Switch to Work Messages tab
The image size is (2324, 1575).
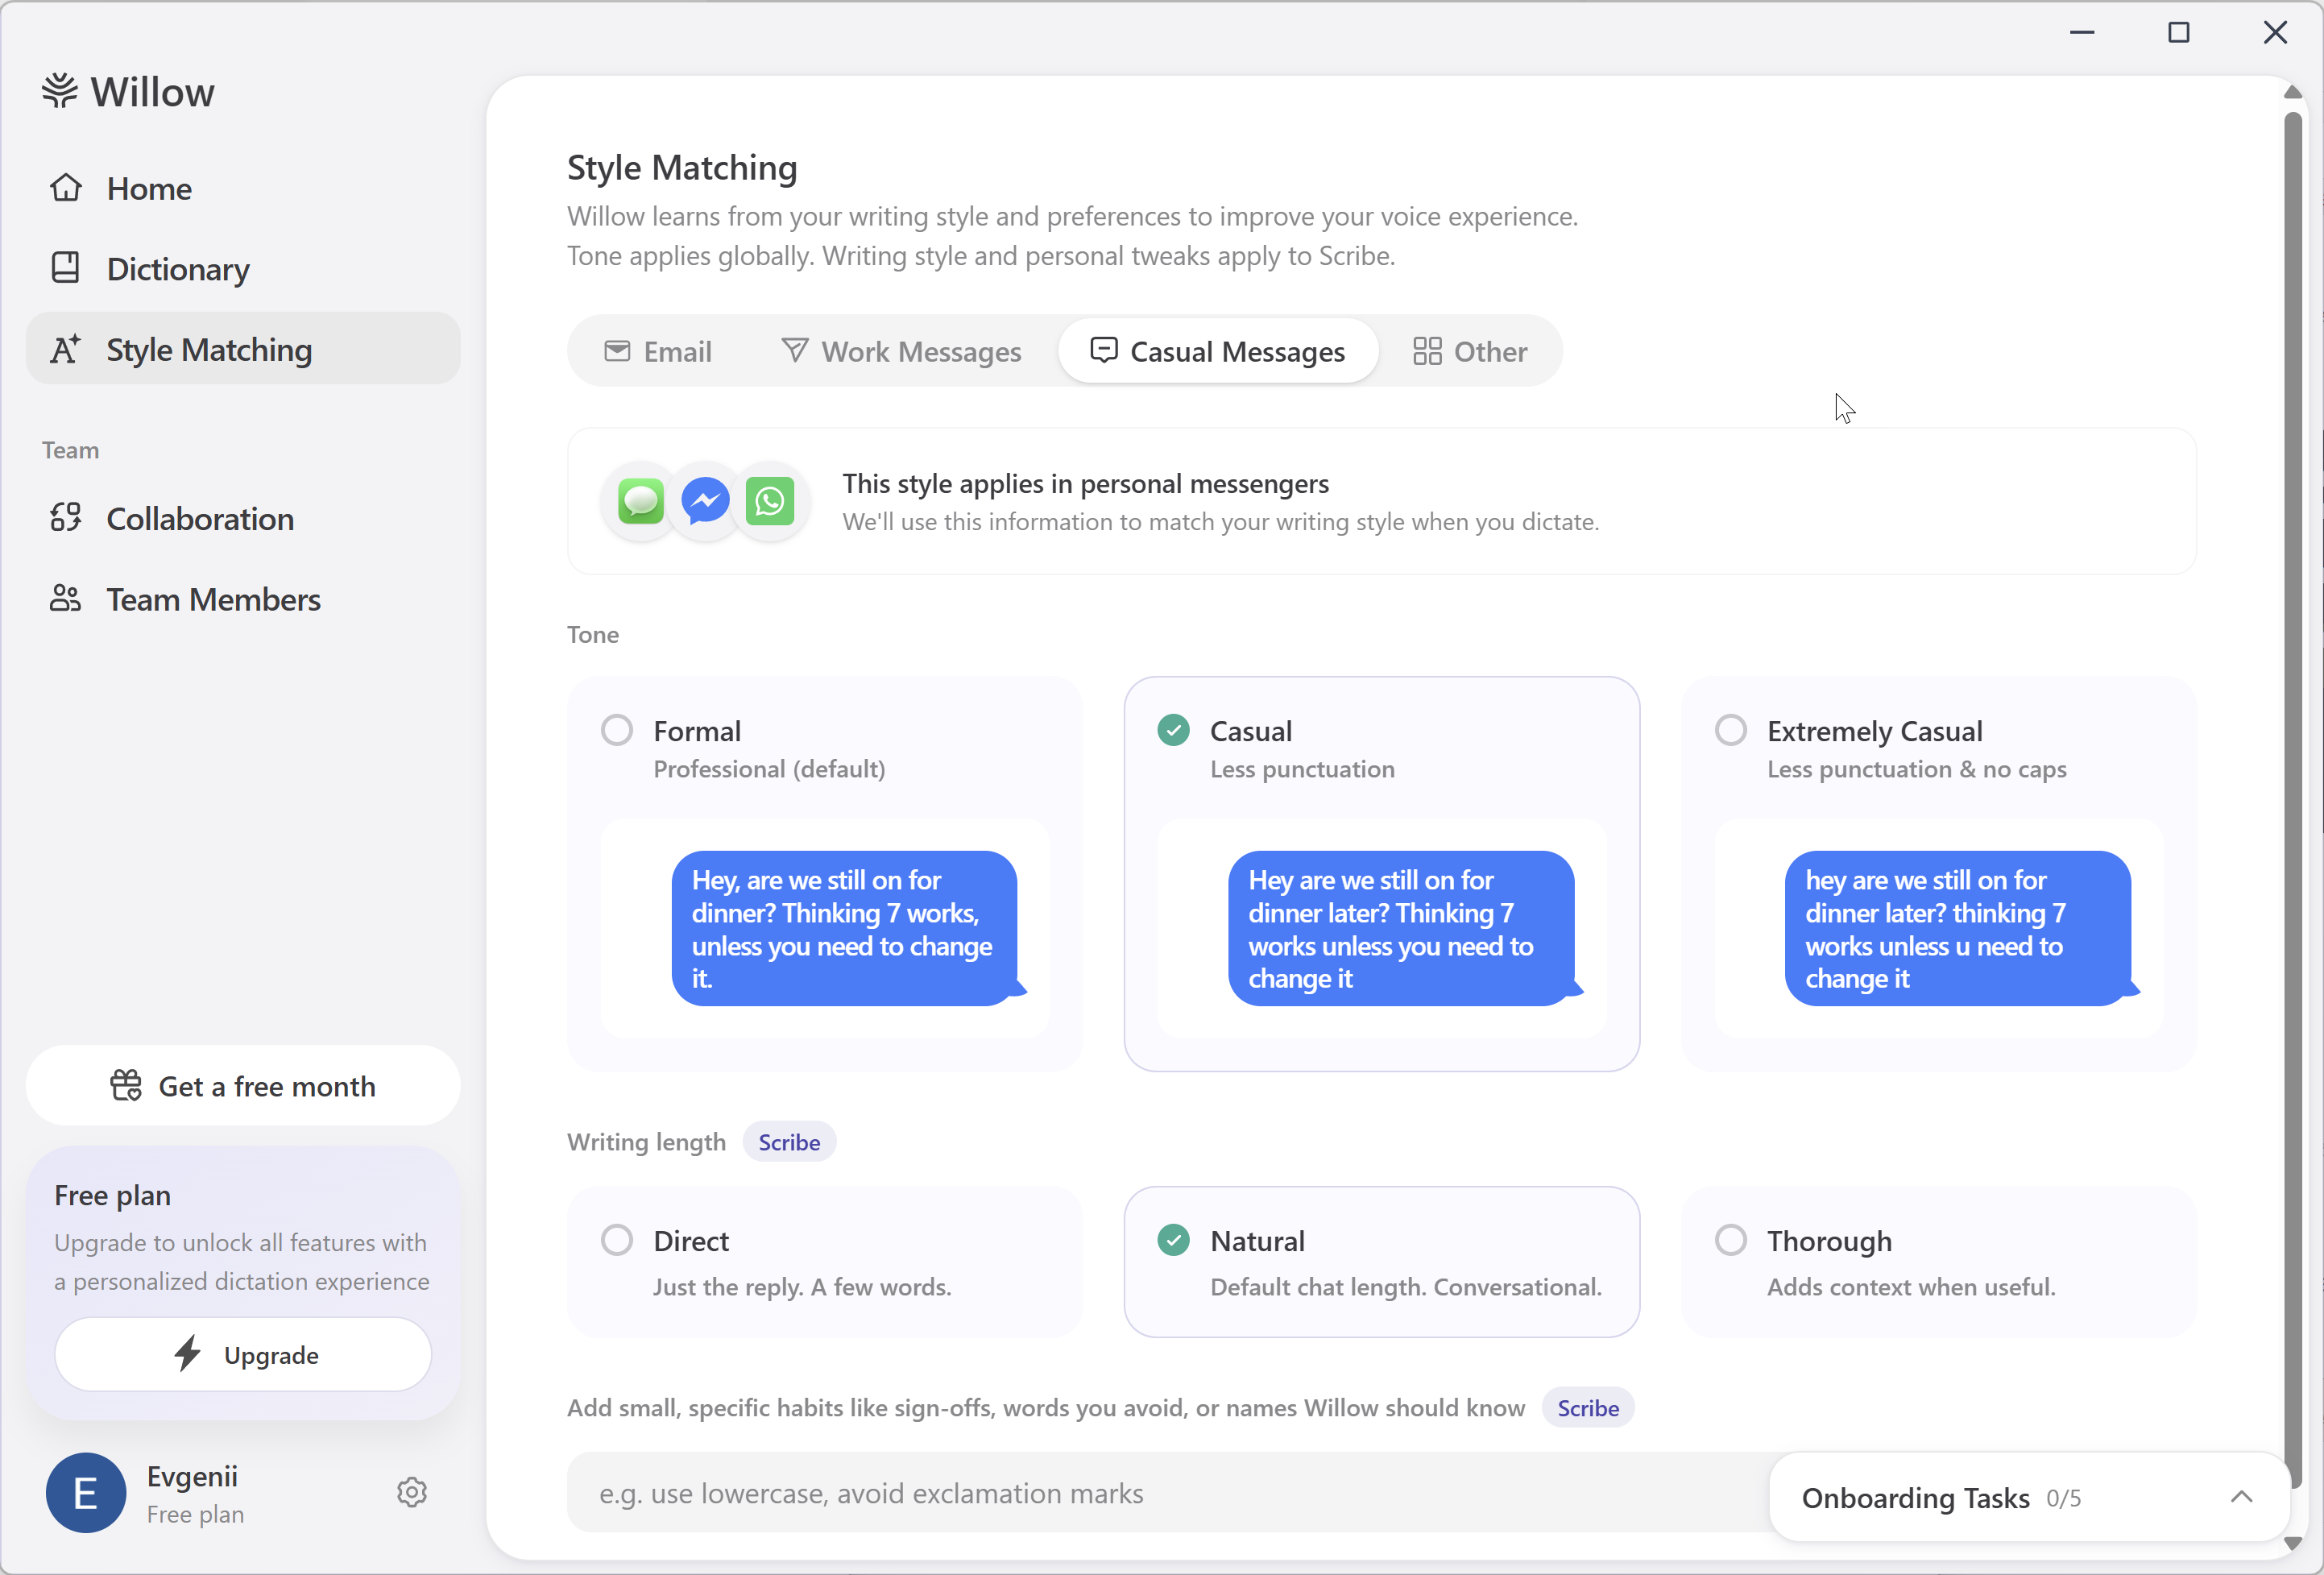pyautogui.click(x=901, y=351)
